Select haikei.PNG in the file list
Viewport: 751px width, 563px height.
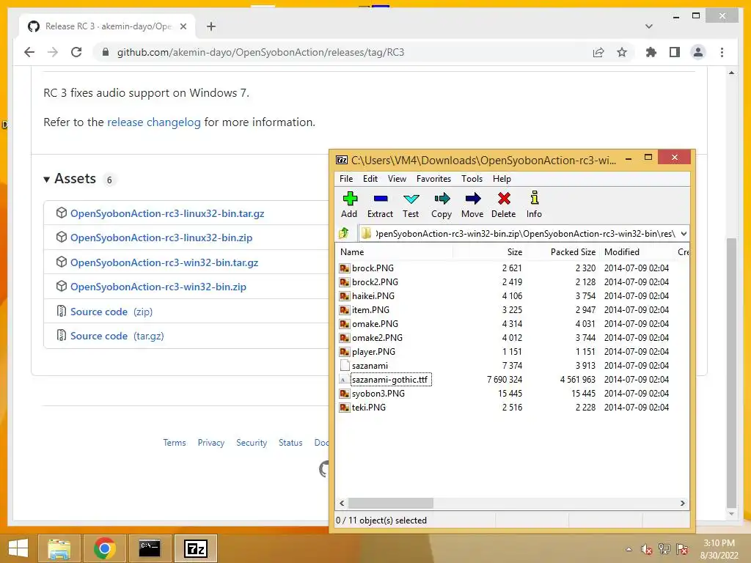click(373, 296)
